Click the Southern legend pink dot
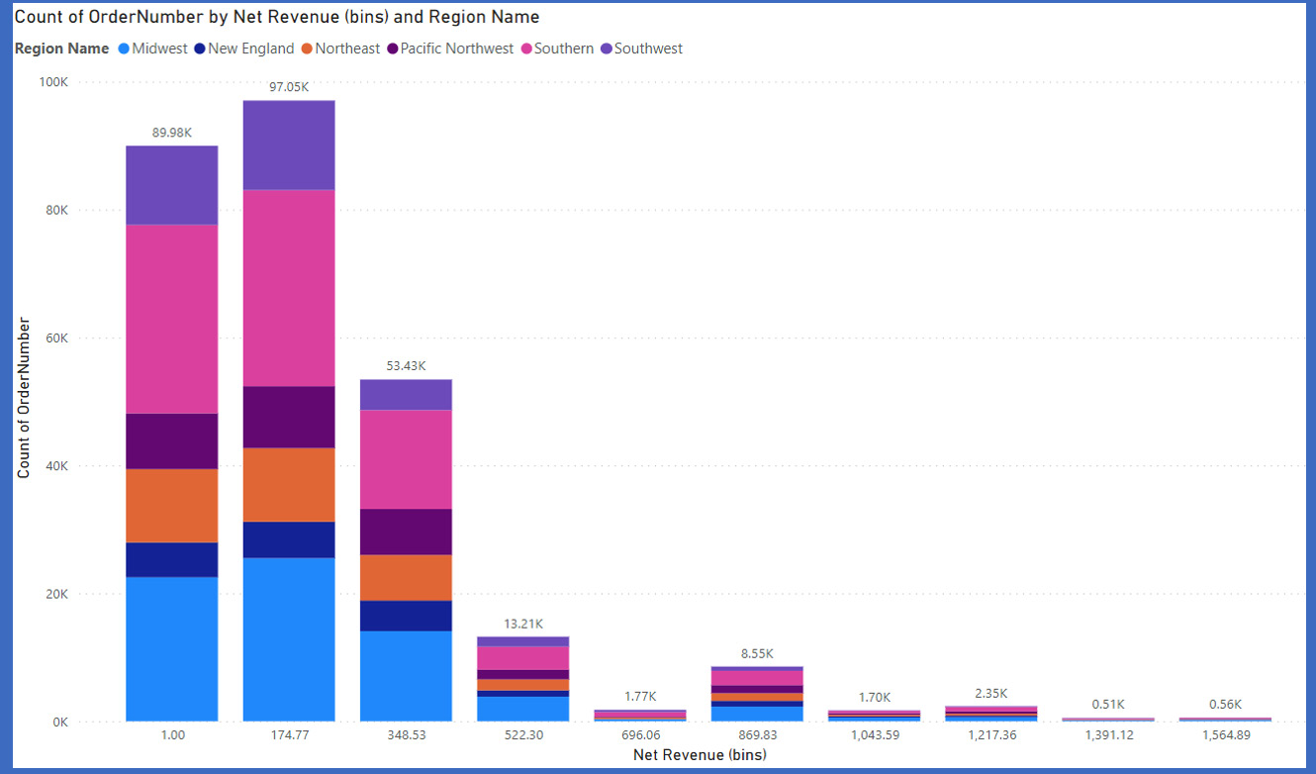This screenshot has width=1316, height=774. coord(526,48)
